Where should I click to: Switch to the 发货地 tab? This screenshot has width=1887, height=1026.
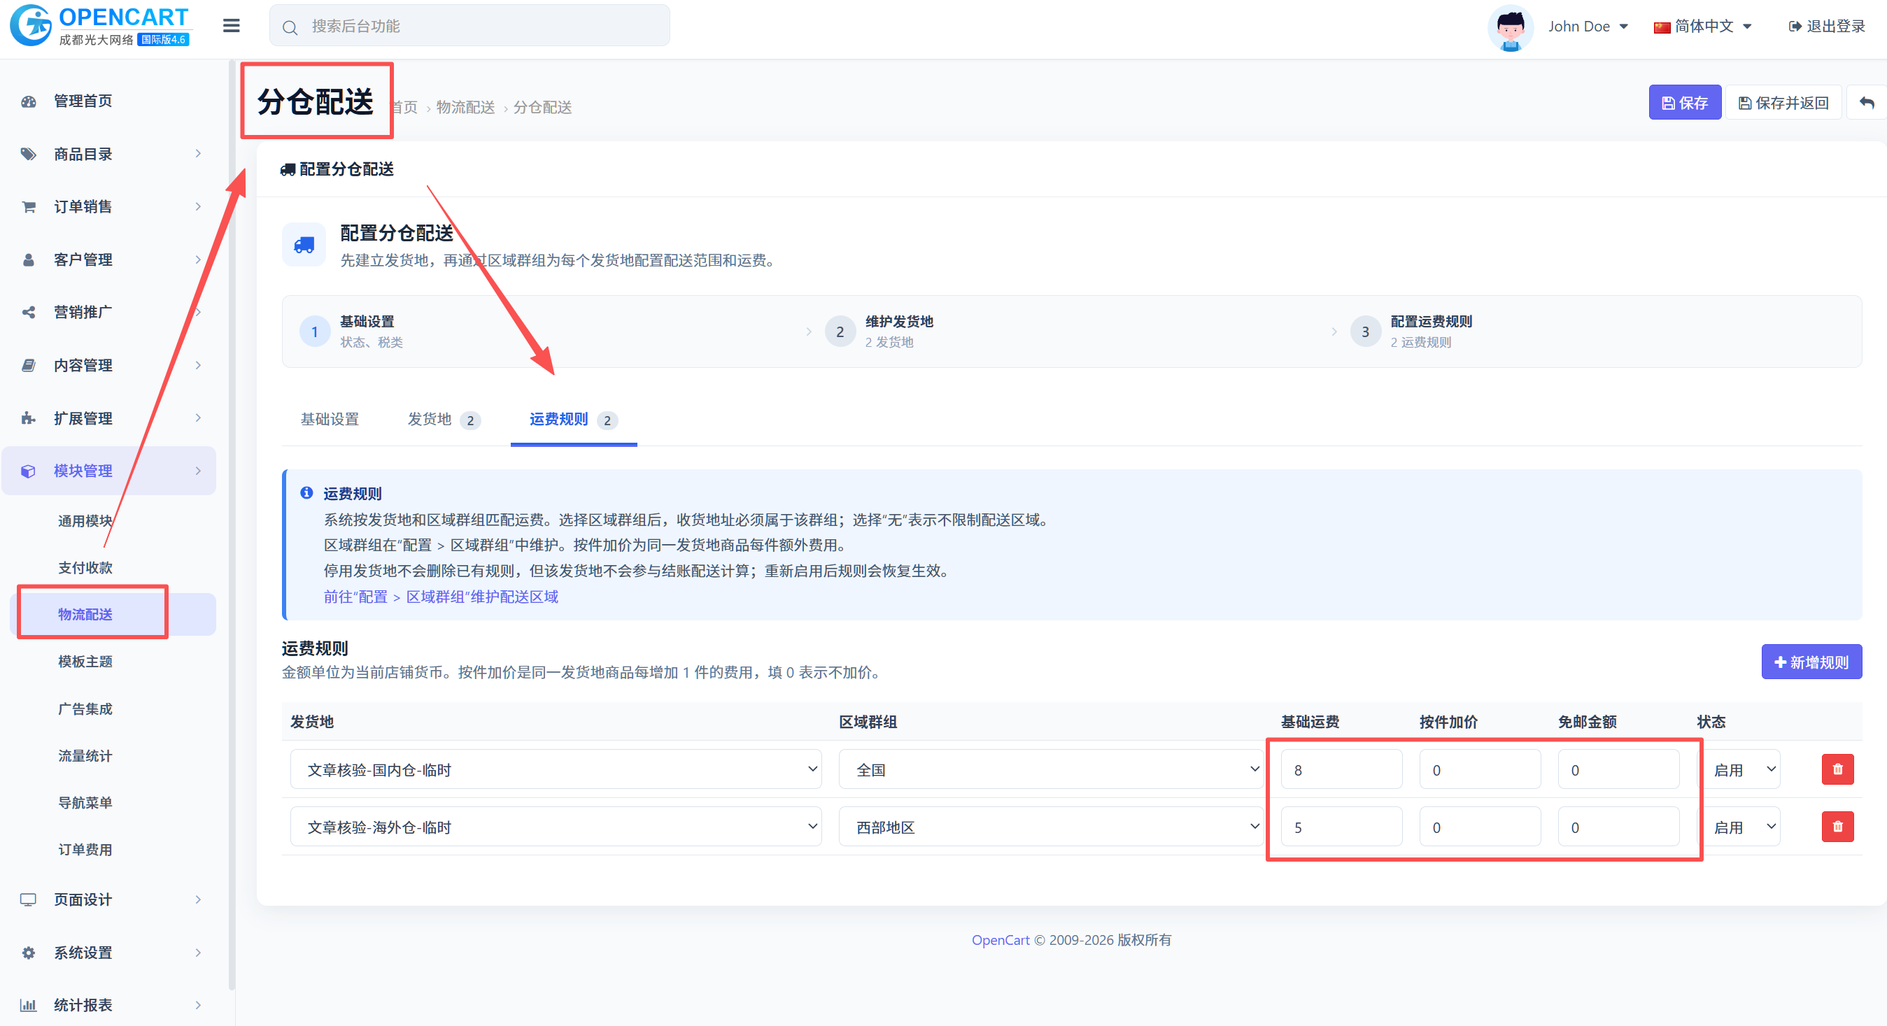coord(443,419)
